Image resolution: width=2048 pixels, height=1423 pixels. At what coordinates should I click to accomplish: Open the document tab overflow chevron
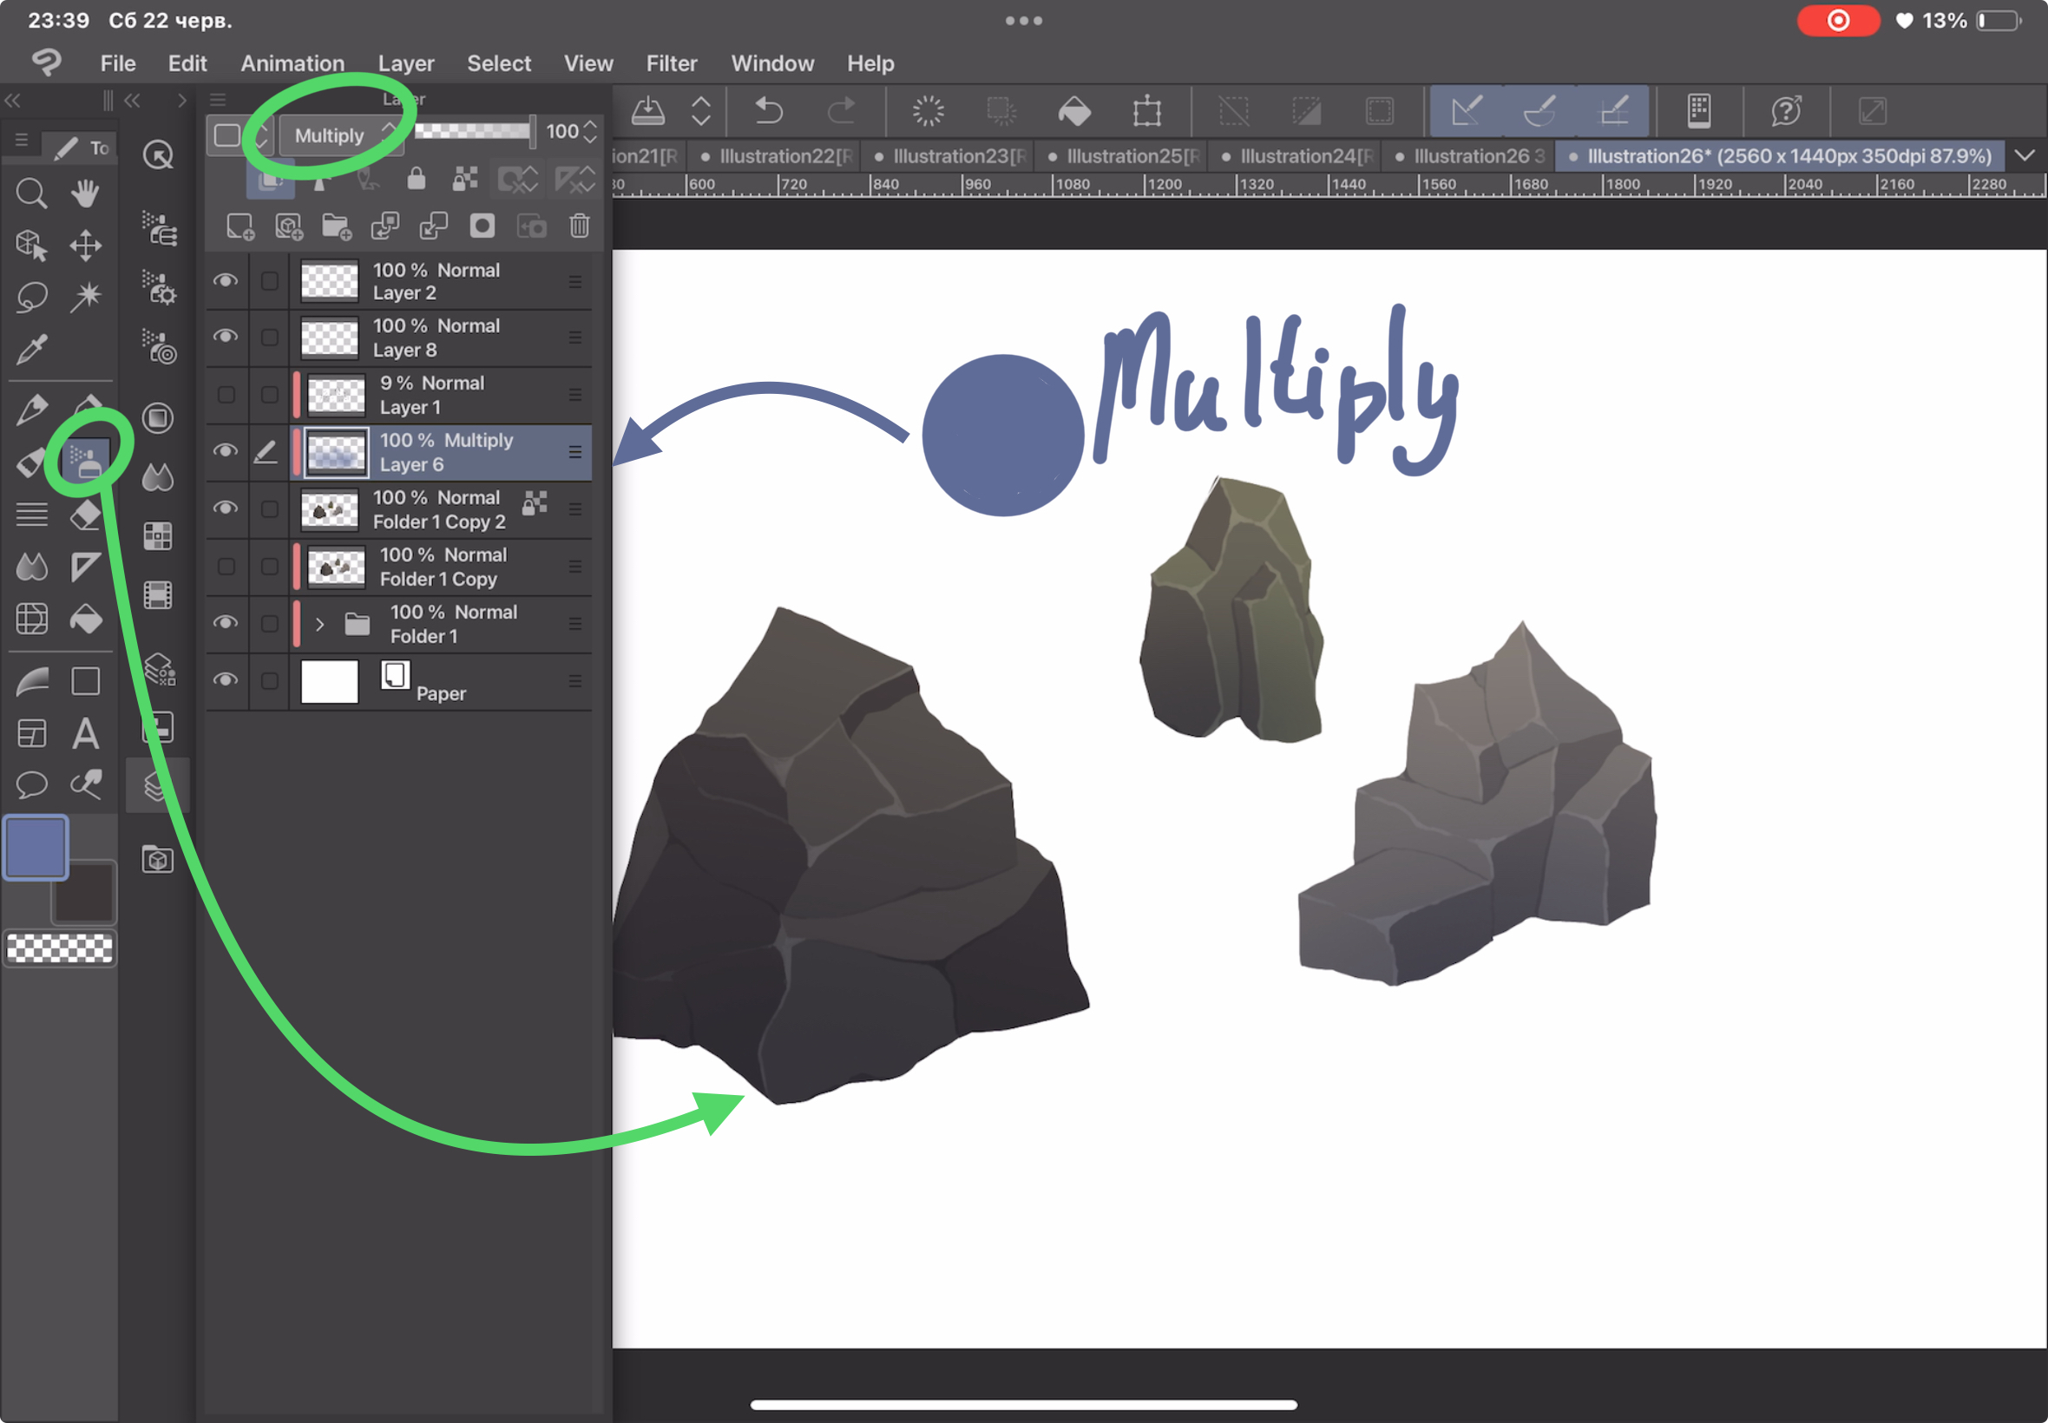(x=2024, y=156)
